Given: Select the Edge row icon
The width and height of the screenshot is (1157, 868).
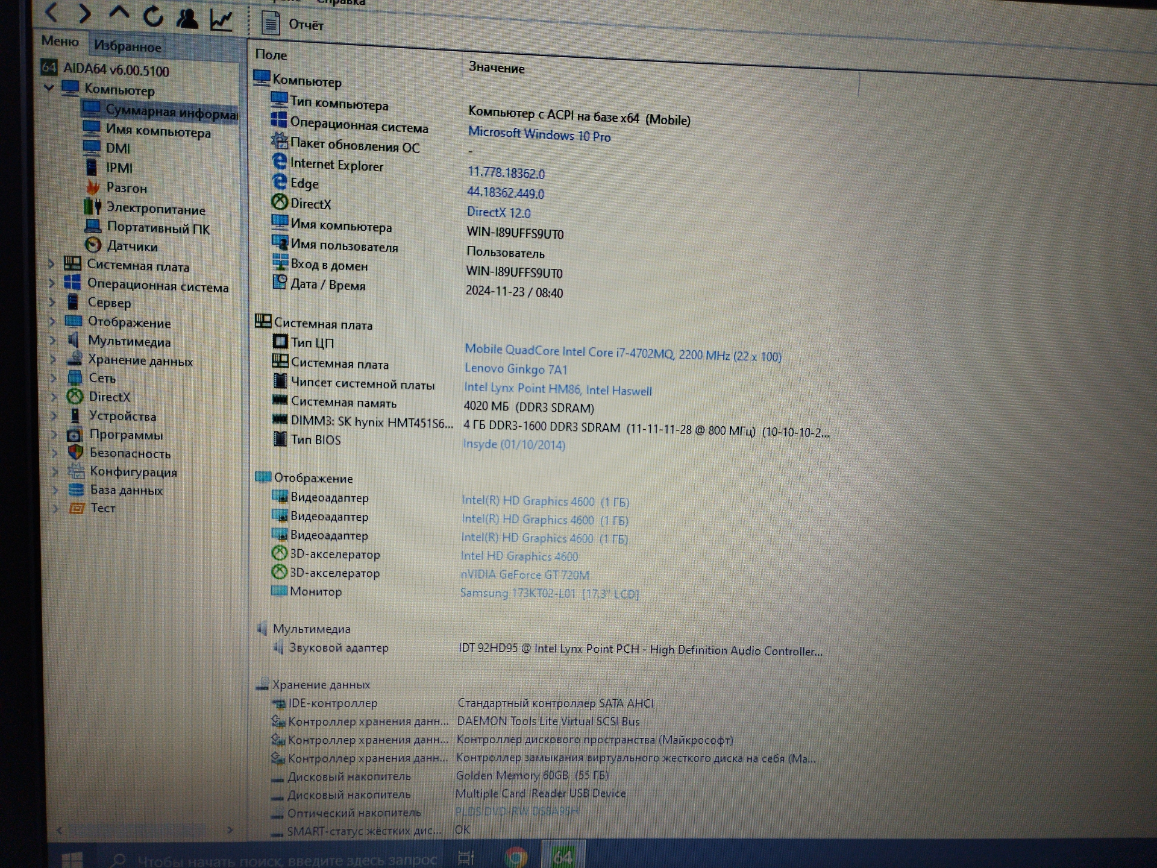Looking at the screenshot, I should point(279,181).
